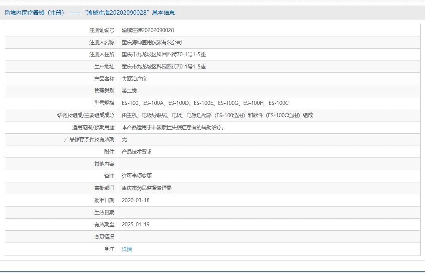Select the ES-100 model specifications text

pyautogui.click(x=205, y=103)
